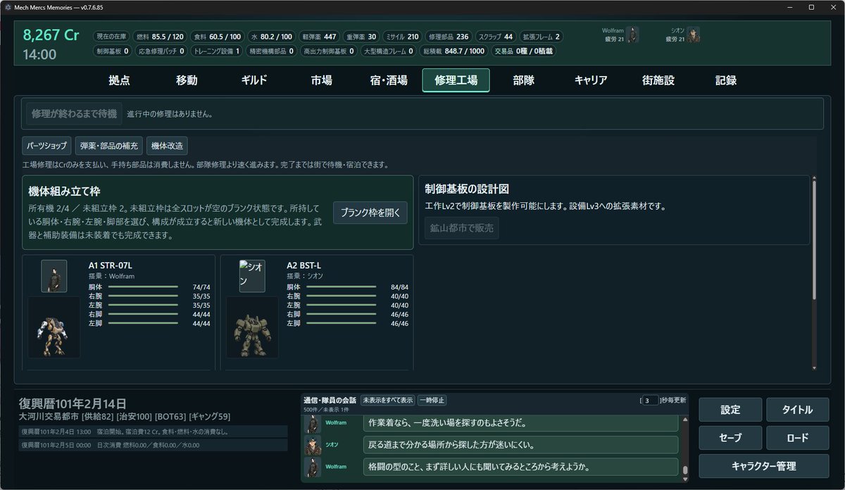Open 設定
Image resolution: width=845 pixels, height=490 pixels.
pos(730,410)
